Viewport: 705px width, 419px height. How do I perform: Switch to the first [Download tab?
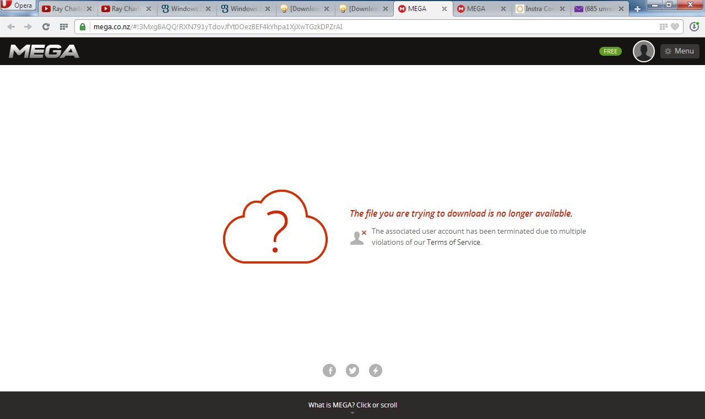tap(305, 9)
